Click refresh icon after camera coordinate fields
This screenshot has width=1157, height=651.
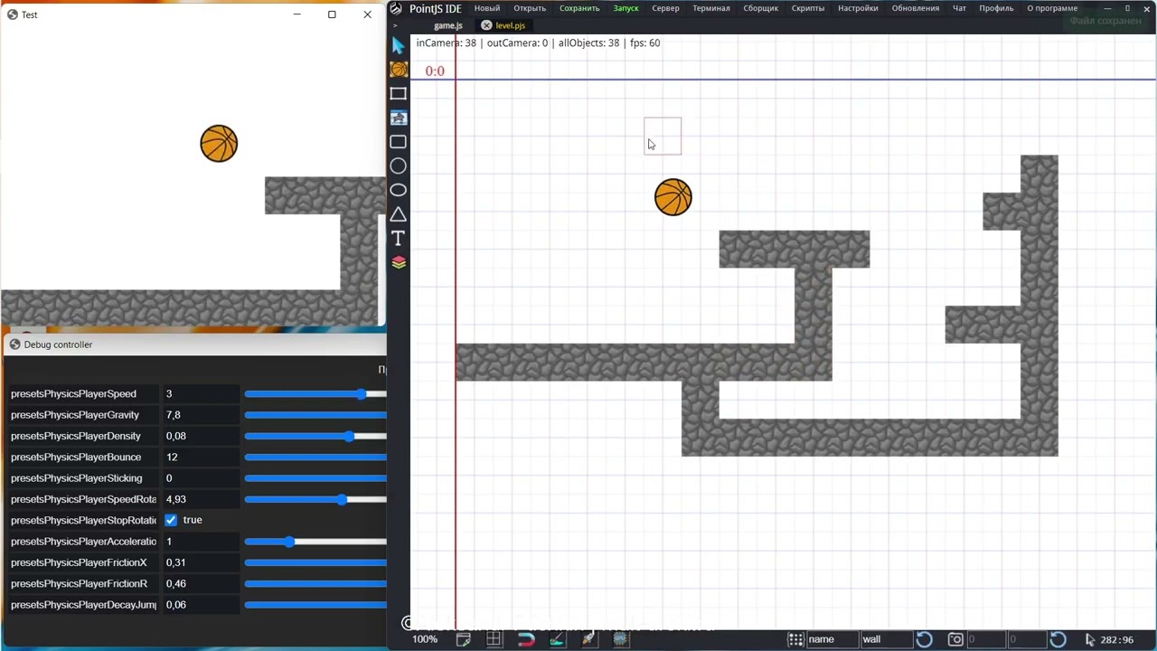(x=1058, y=639)
